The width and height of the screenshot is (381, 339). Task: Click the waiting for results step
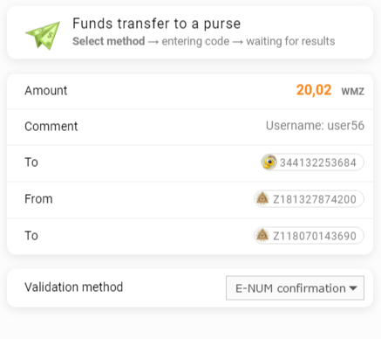[x=290, y=41]
